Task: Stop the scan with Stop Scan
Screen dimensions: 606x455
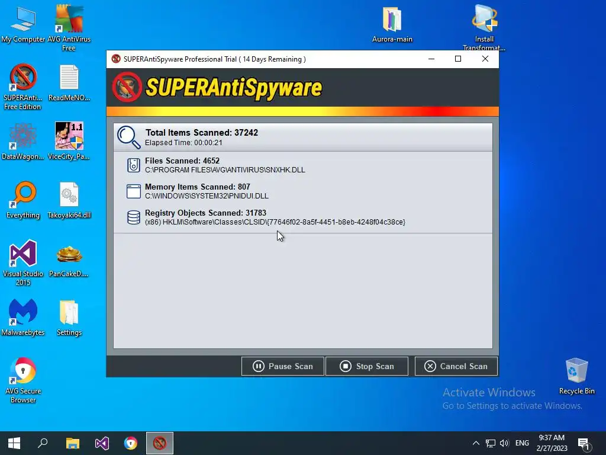Action: pyautogui.click(x=367, y=366)
